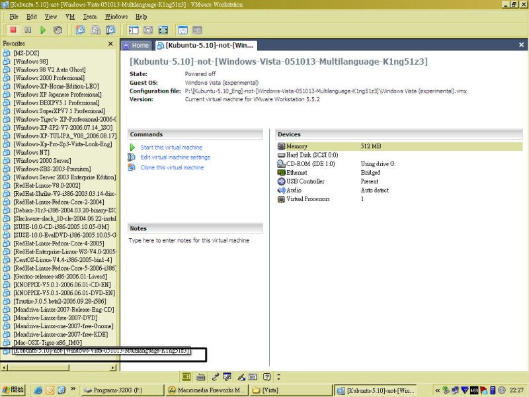Expand hidden system tray icons chevron
The height and width of the screenshot is (397, 529).
pos(437,390)
